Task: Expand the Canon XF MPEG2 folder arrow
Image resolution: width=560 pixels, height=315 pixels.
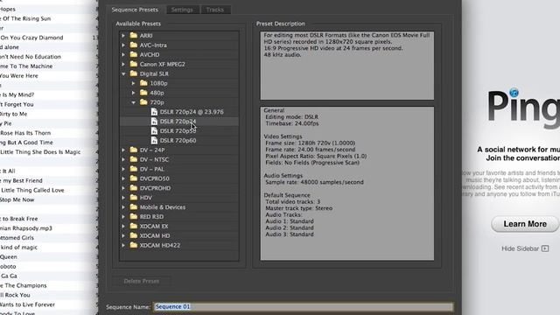Action: coord(123,64)
